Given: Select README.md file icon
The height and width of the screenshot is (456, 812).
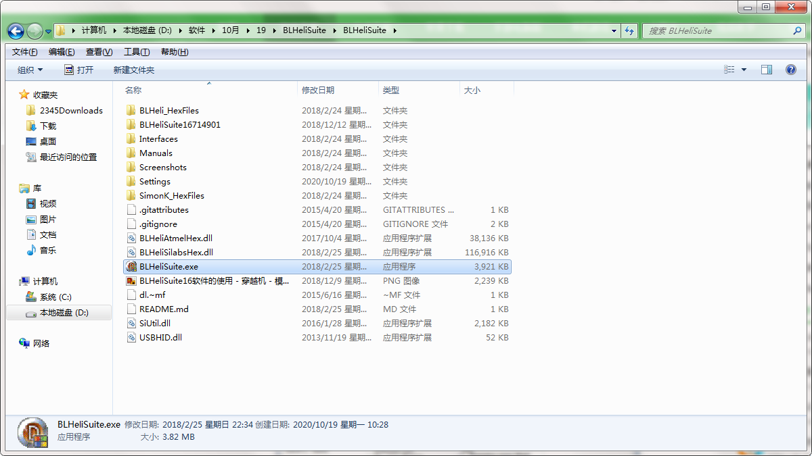Looking at the screenshot, I should pyautogui.click(x=132, y=309).
